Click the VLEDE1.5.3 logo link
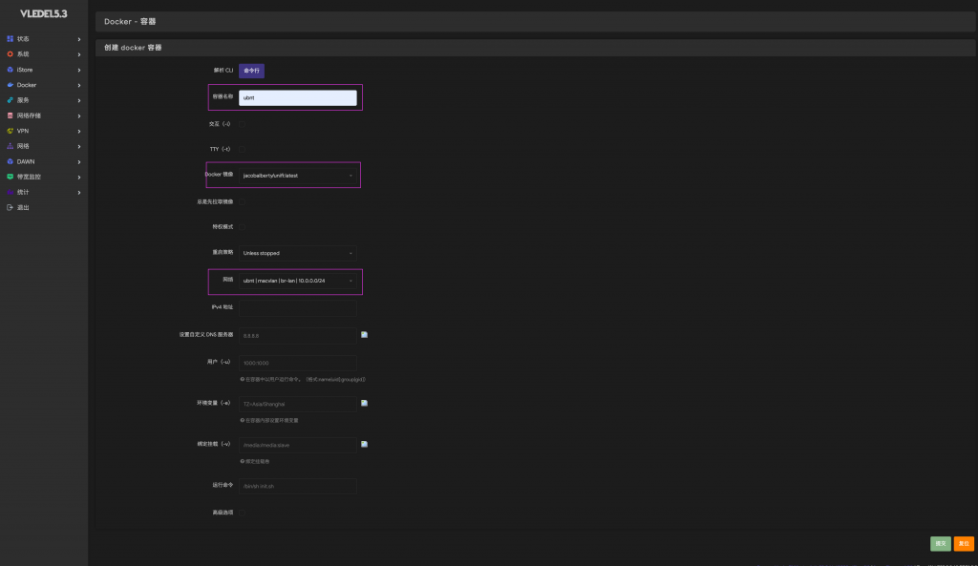Viewport: 978px width, 566px height. coord(44,13)
